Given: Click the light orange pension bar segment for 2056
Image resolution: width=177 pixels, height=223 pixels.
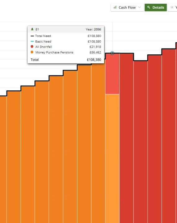Looking at the screenshot, I should pyautogui.click(x=112, y=159).
